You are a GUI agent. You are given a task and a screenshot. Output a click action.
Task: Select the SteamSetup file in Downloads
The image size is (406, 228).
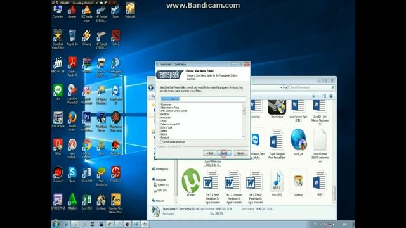[277, 110]
